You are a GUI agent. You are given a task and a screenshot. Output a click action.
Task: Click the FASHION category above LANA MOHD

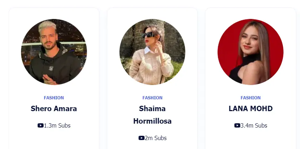(250, 98)
